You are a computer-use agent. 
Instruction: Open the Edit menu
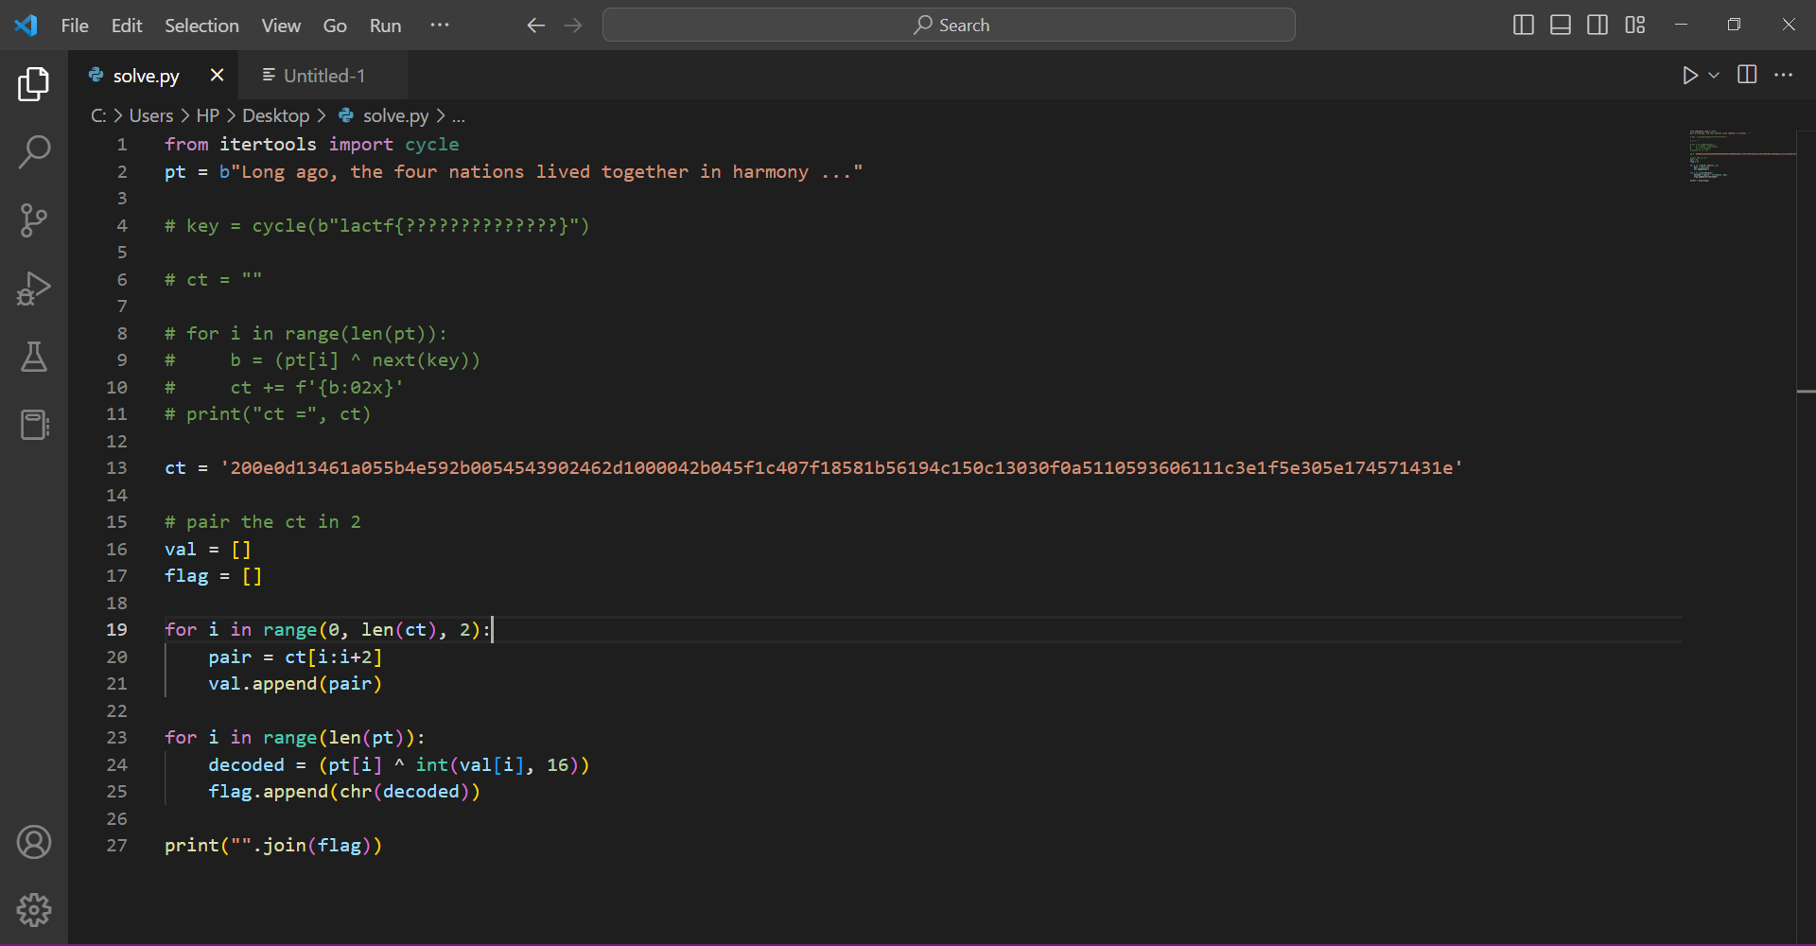(x=127, y=26)
